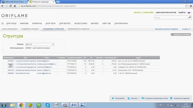
Task: Click the Вернуться к отчетам button
Action: (x=181, y=34)
